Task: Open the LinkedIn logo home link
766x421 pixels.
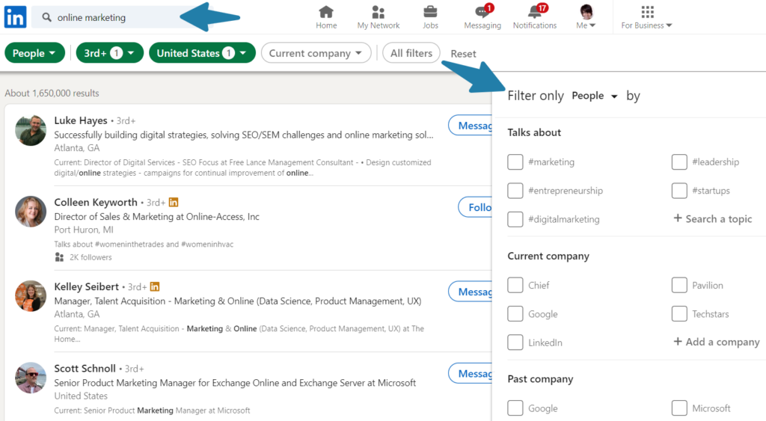Action: coord(15,18)
